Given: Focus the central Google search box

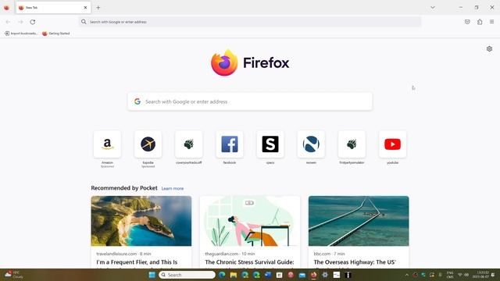Looking at the screenshot, I should pyautogui.click(x=250, y=101).
